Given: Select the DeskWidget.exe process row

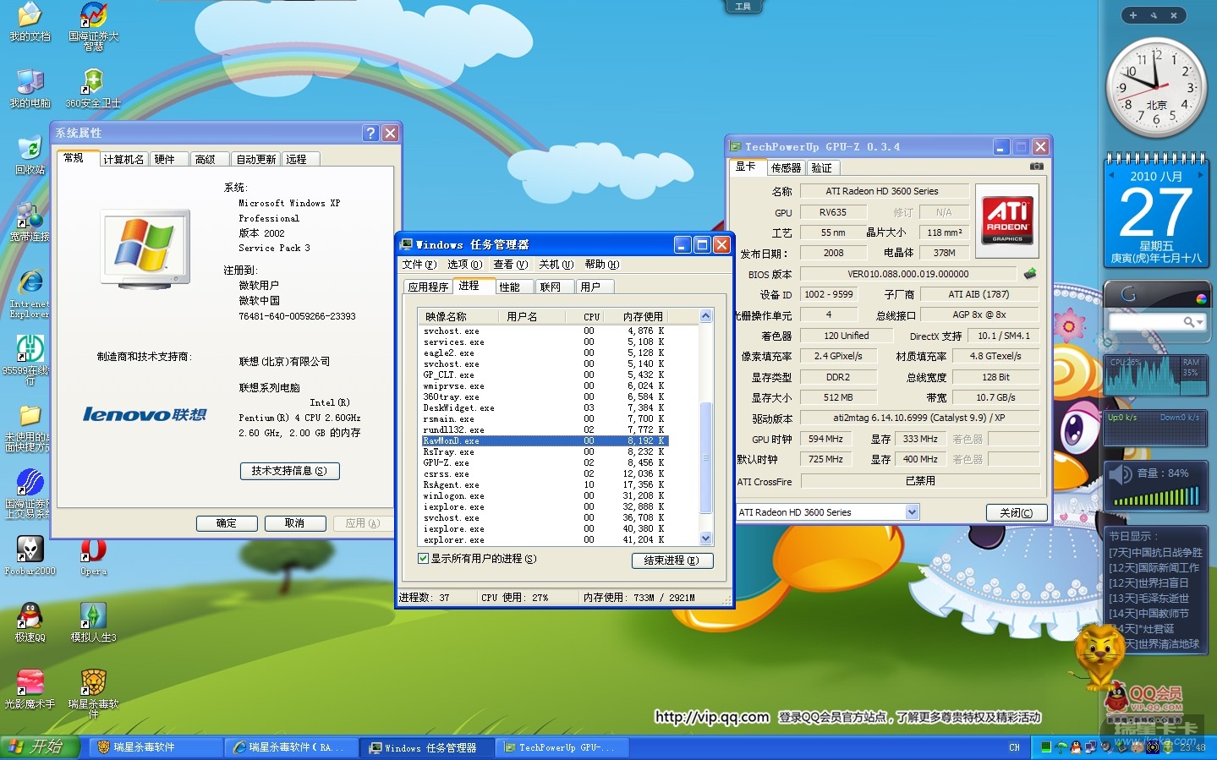Looking at the screenshot, I should click(x=545, y=408).
